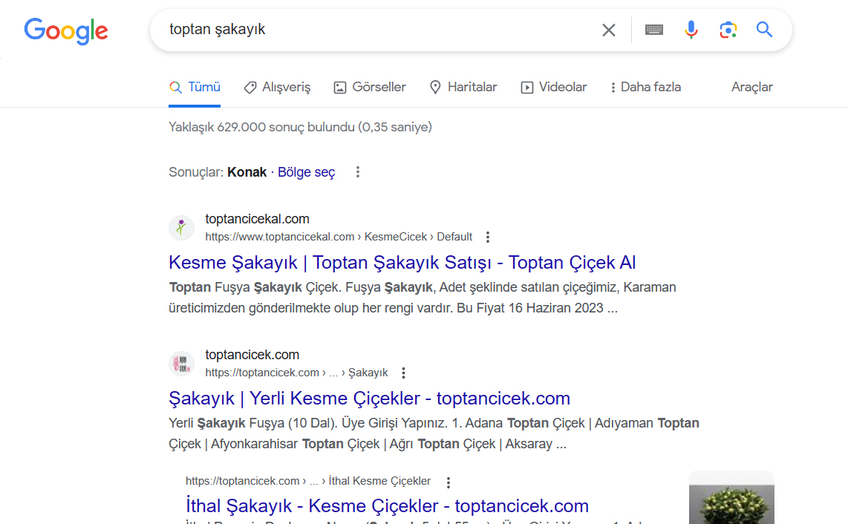Expand the Daha fazla menu
The image size is (848, 524).
pos(645,88)
